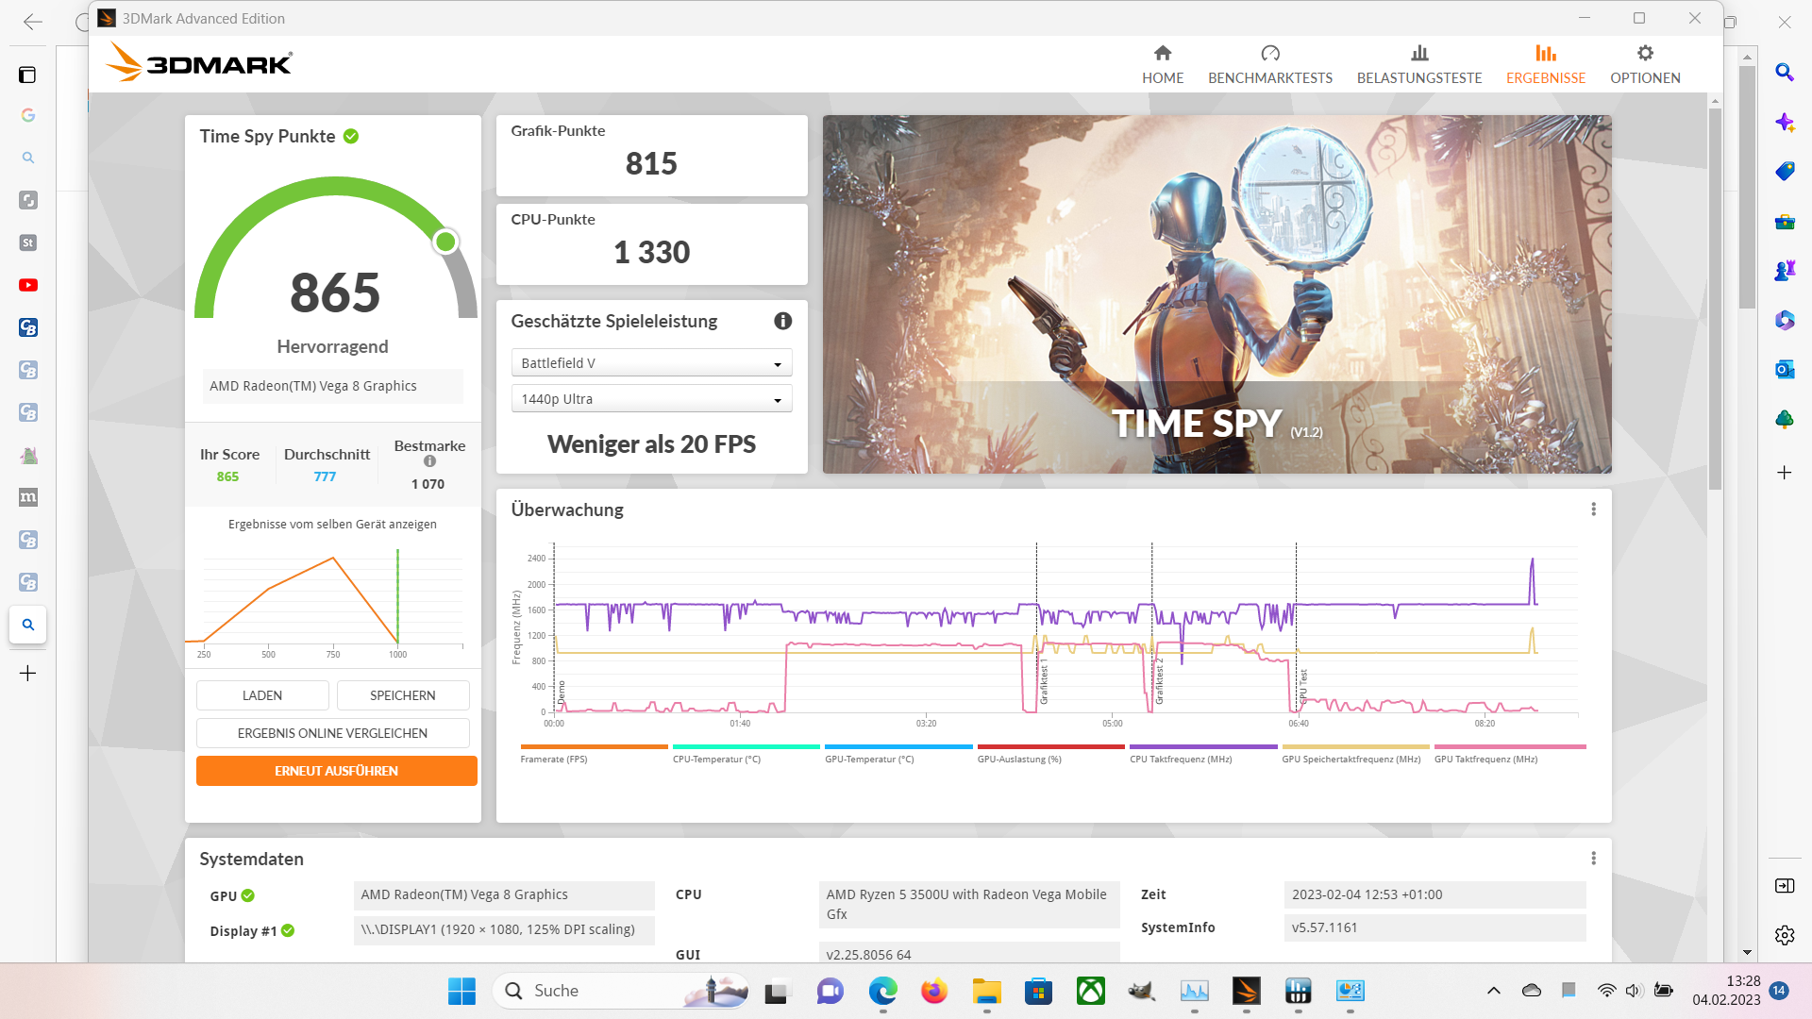Click ERNEUT AUSFÜHREN button
The width and height of the screenshot is (1812, 1019).
[336, 771]
